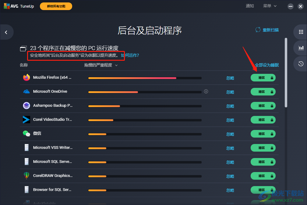This screenshot has height=205, width=307.
Task: Ignore 微信 via 忽略
Action: click(230, 134)
